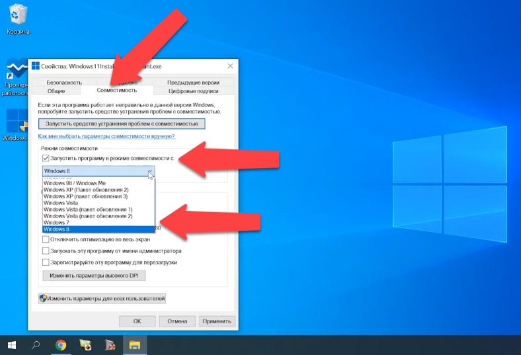Confirm with the OK button
521x355 pixels.
coord(138,321)
